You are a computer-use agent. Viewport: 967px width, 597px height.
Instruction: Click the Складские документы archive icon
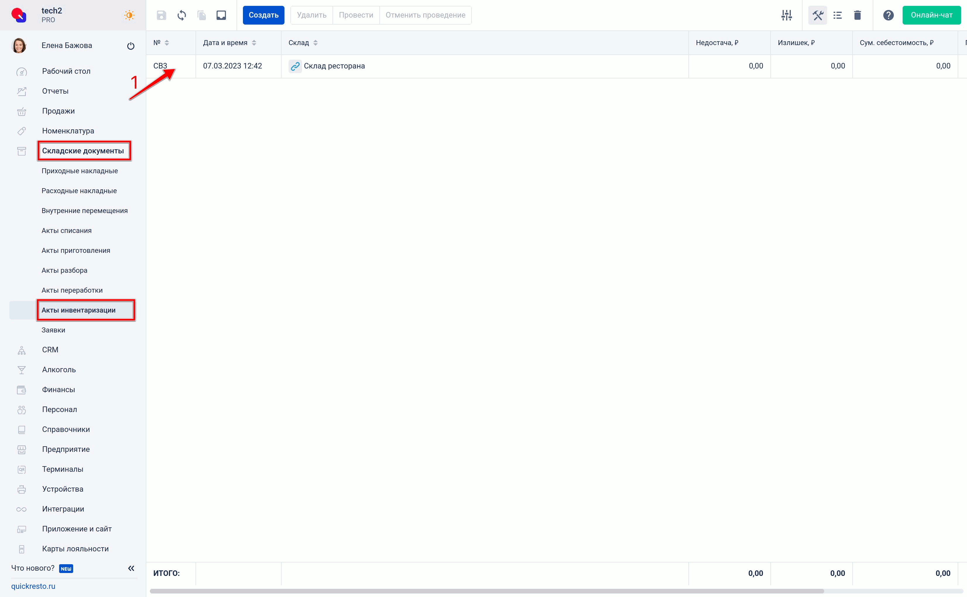(22, 151)
